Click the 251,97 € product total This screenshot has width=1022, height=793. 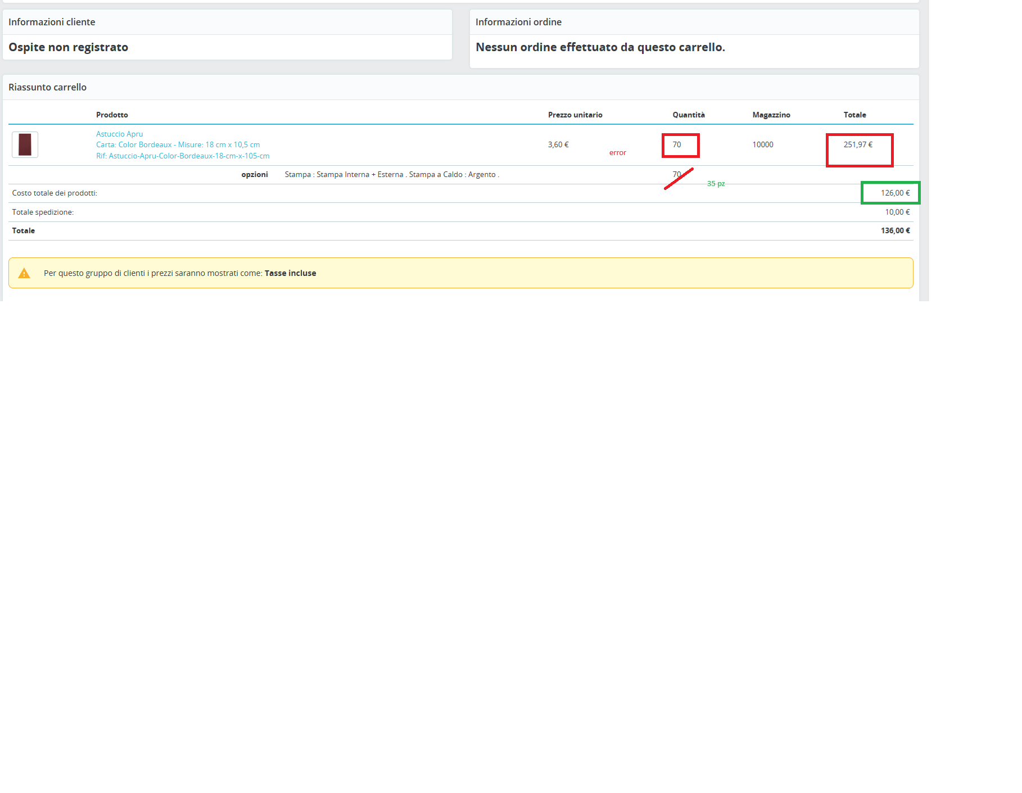pyautogui.click(x=858, y=144)
